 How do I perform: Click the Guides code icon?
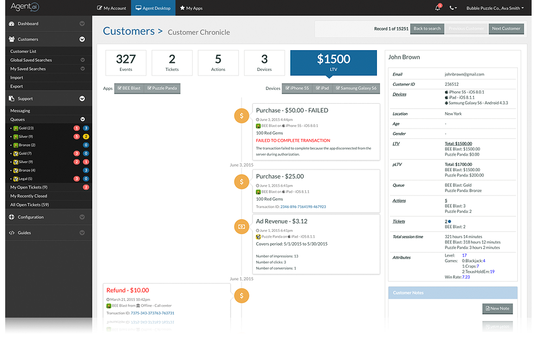pos(12,233)
